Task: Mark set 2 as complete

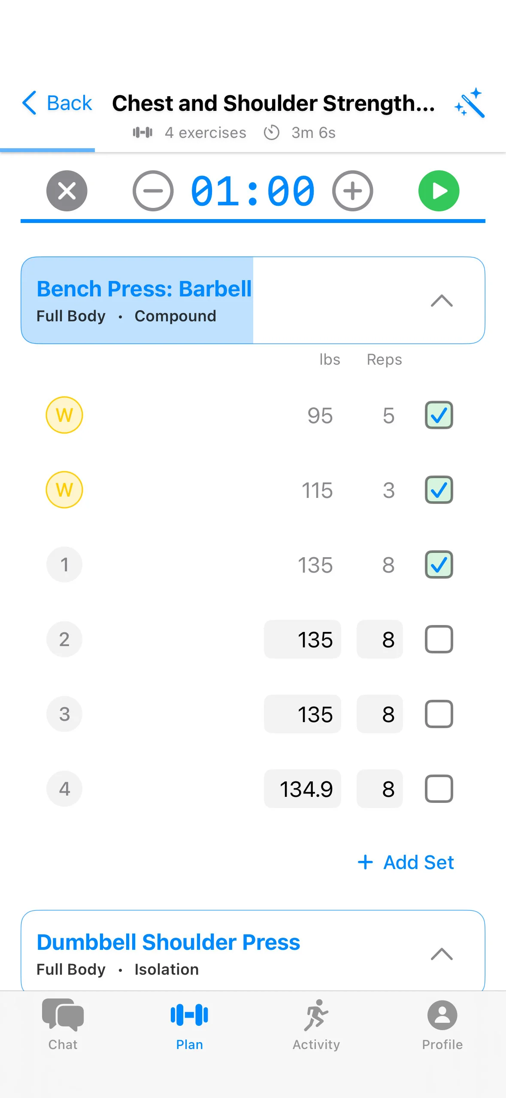Action: (x=438, y=639)
